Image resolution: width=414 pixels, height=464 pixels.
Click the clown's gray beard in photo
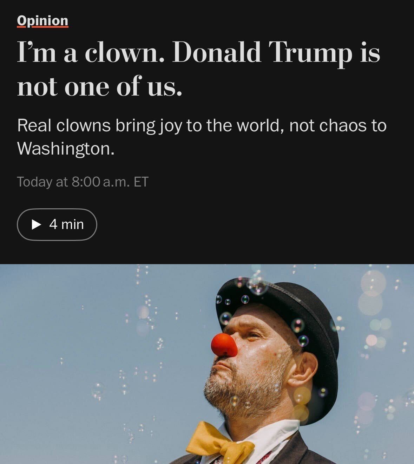click(x=242, y=393)
